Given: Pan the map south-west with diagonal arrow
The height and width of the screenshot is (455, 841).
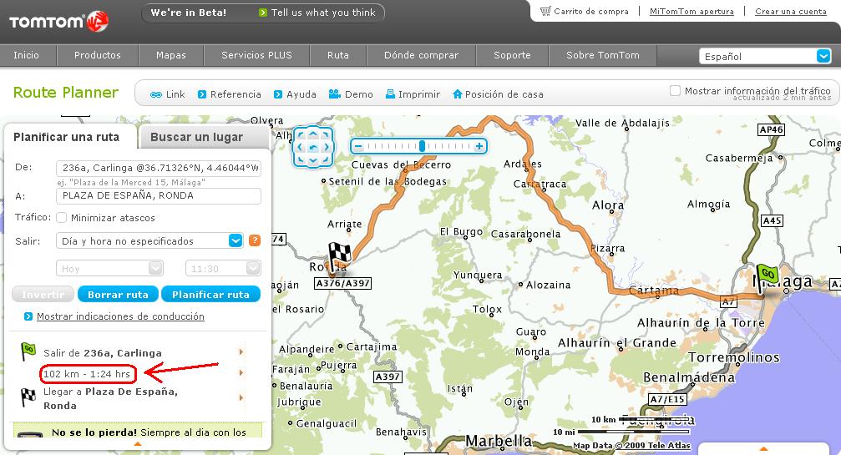Looking at the screenshot, I should [301, 159].
